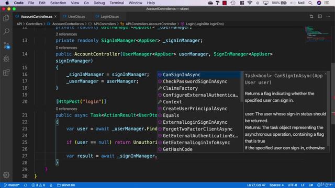Open the Search view in activity bar
Image resolution: width=335 pixels, height=188 pixels.
pyautogui.click(x=6, y=31)
